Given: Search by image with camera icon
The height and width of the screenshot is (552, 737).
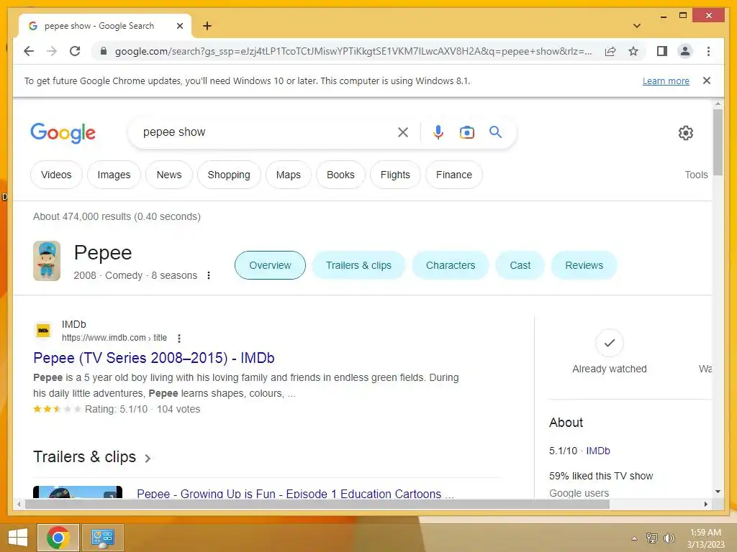Looking at the screenshot, I should click(x=466, y=132).
